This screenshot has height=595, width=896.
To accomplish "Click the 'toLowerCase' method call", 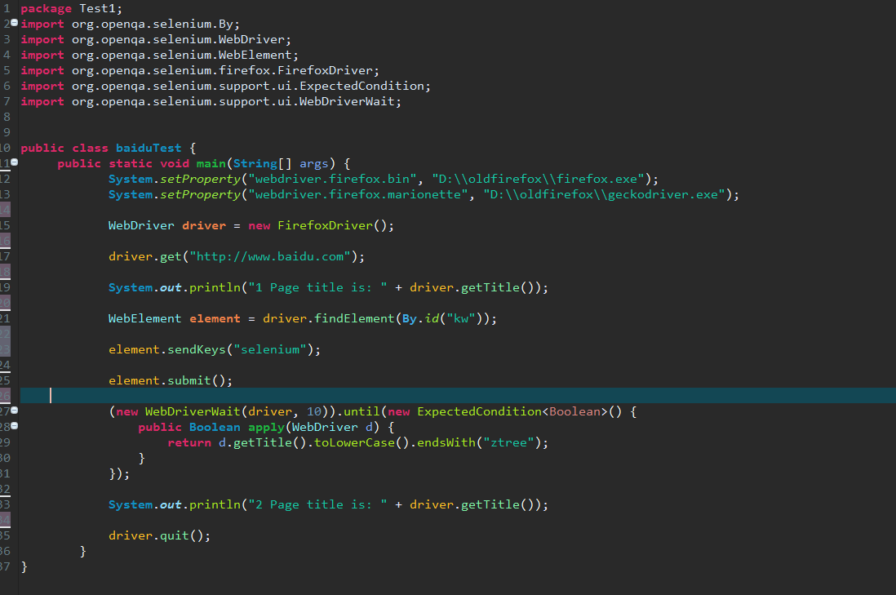I will (x=354, y=442).
